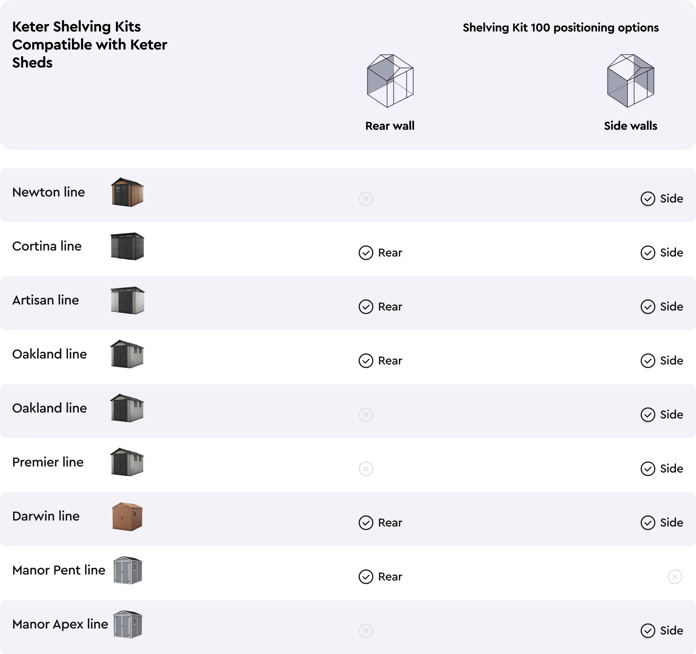Click the Rear wall column heading

390,126
